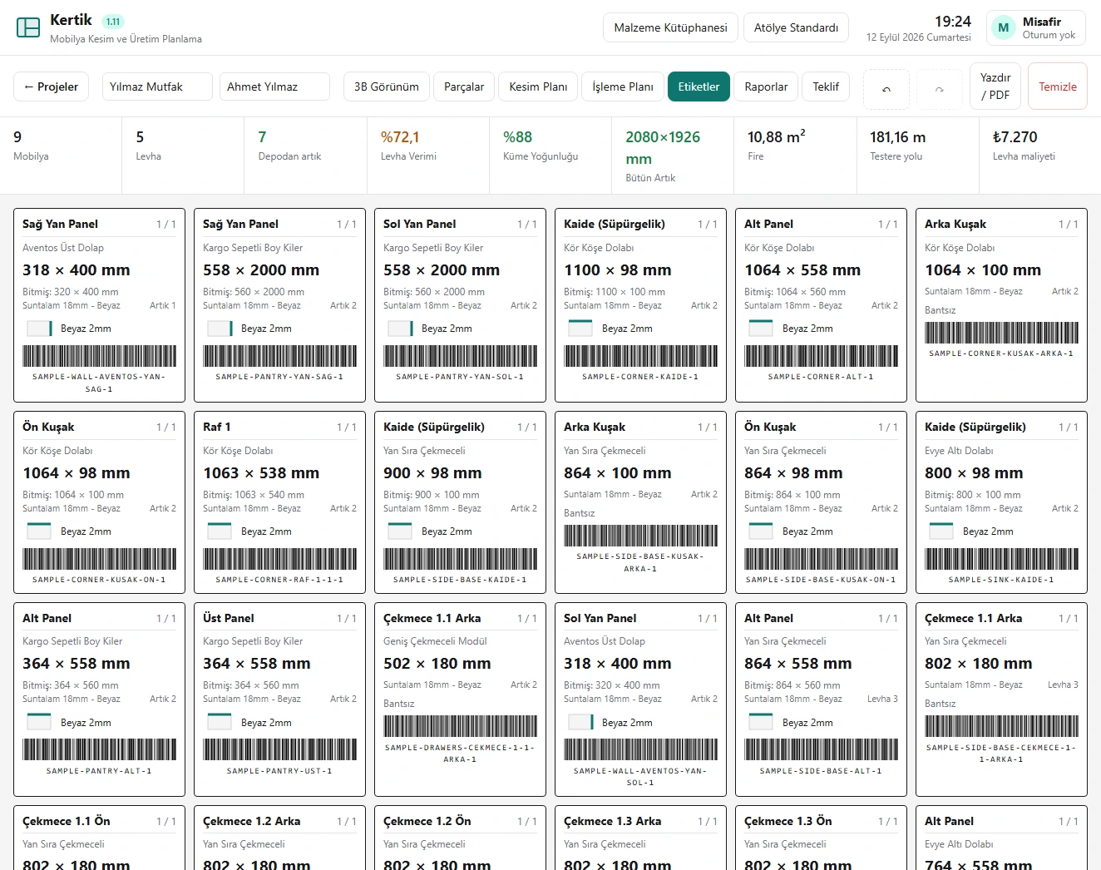Click the 1064 × 558 mm dimension text
1101x870 pixels.
coord(802,270)
